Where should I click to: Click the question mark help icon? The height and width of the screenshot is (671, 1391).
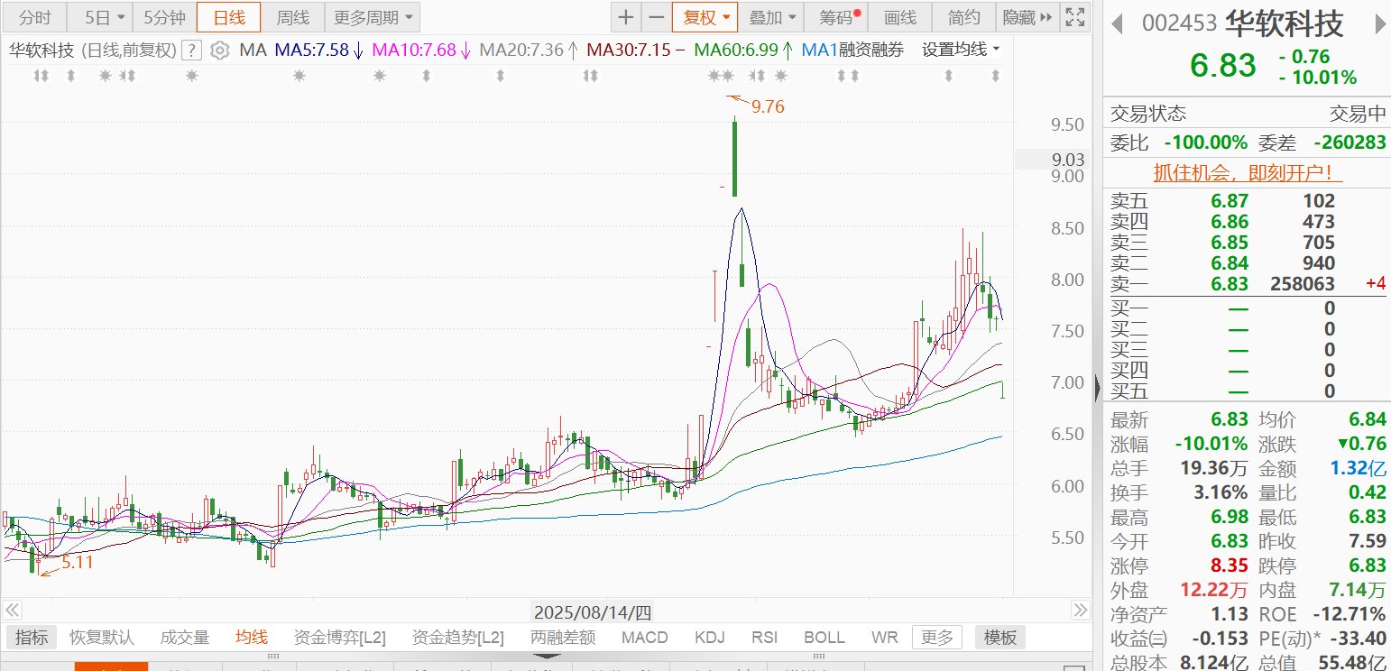[191, 51]
